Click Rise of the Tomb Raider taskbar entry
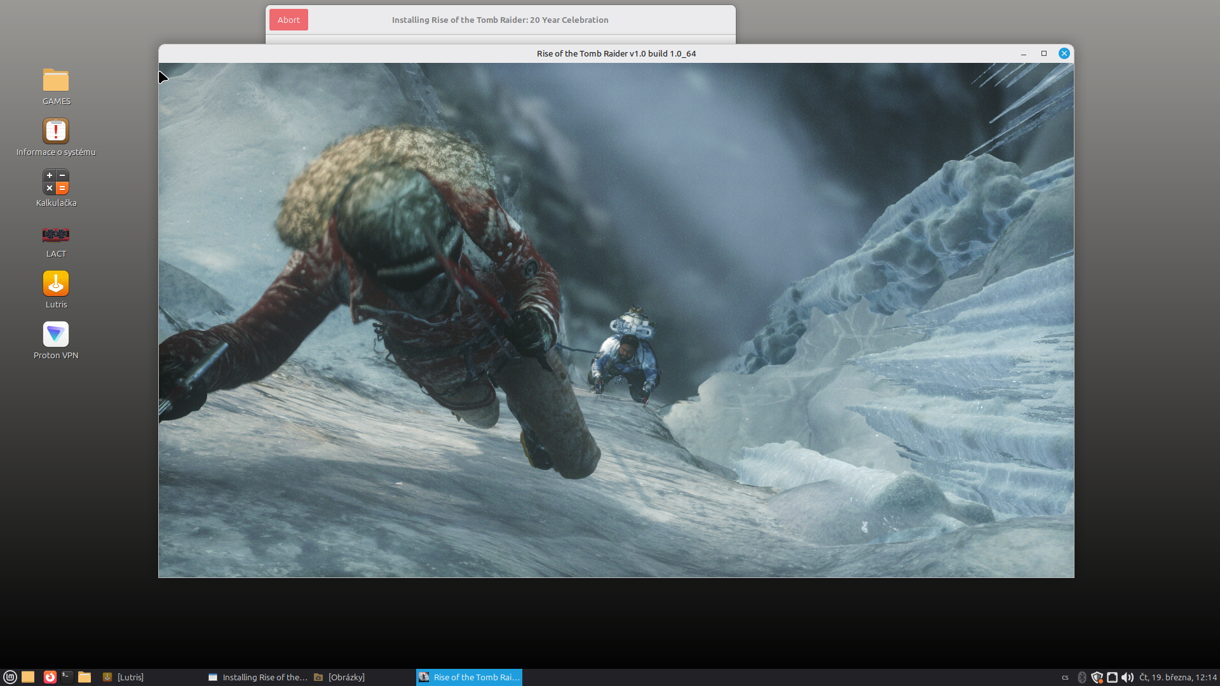The height and width of the screenshot is (686, 1220). [x=469, y=677]
